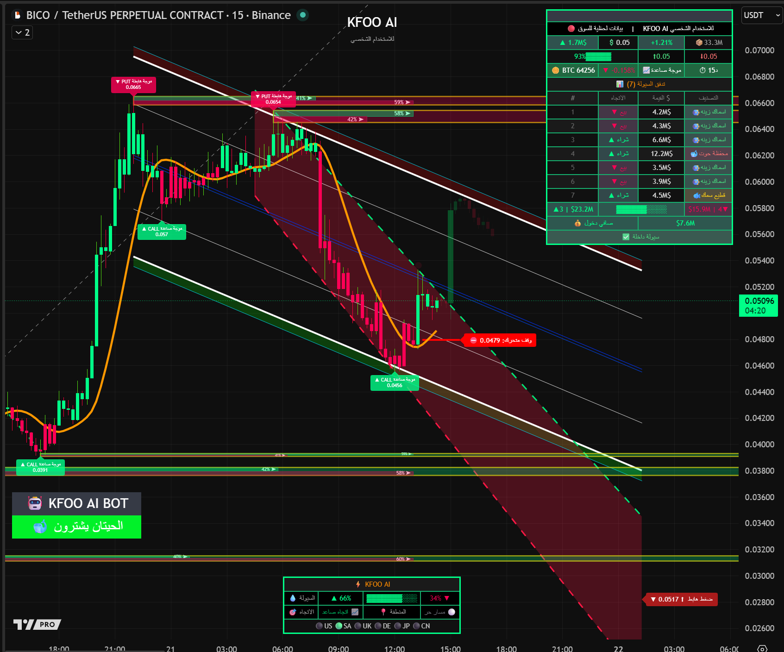Click the blue water drop liquidity icon
This screenshot has height=652, width=784.
[293, 598]
